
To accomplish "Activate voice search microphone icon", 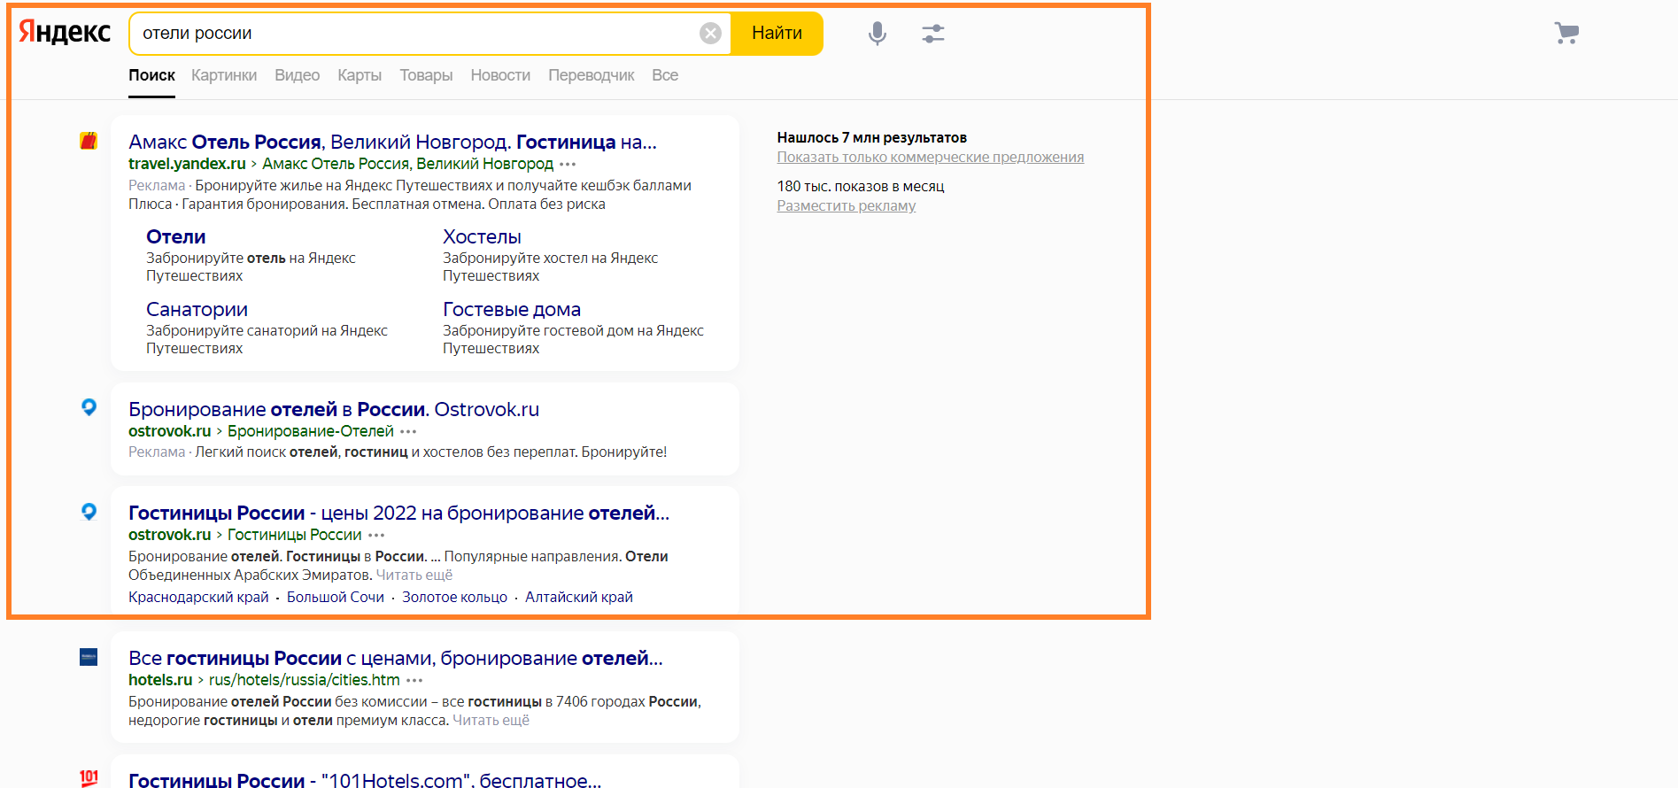I will (877, 34).
